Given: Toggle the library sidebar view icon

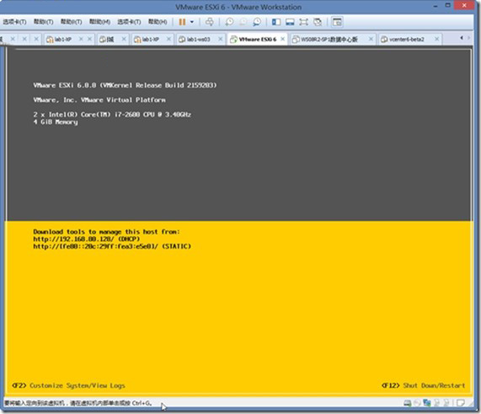Looking at the screenshot, I should tap(276, 22).
